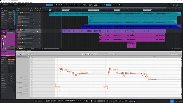Click the first icon in Melodyne left toolbar
This screenshot has width=183, height=103.
(17, 54)
